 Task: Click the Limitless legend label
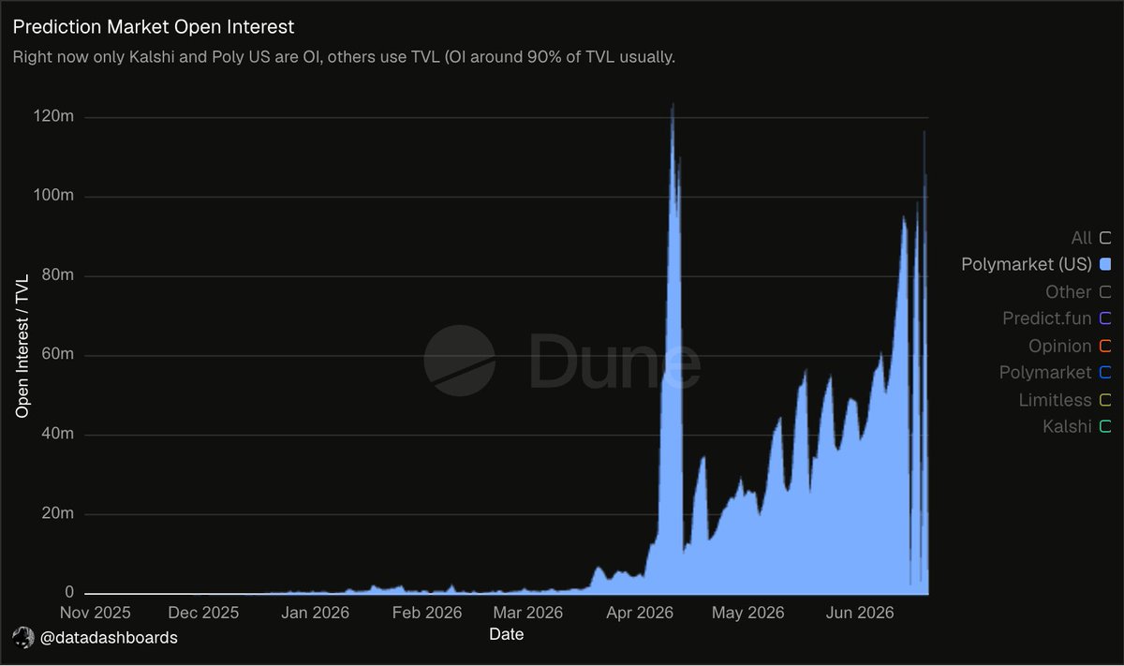[1056, 400]
